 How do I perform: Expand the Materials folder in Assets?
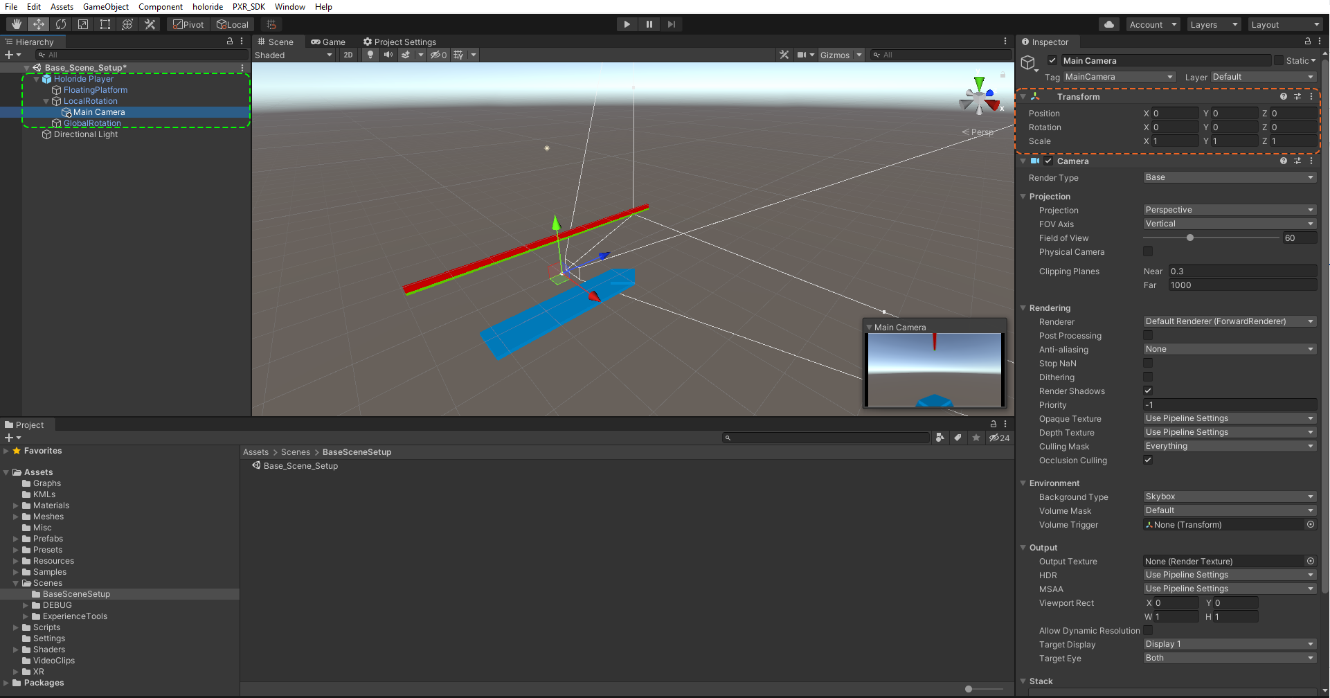point(16,506)
